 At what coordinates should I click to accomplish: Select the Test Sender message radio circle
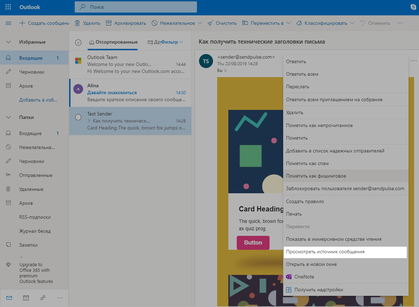78,117
